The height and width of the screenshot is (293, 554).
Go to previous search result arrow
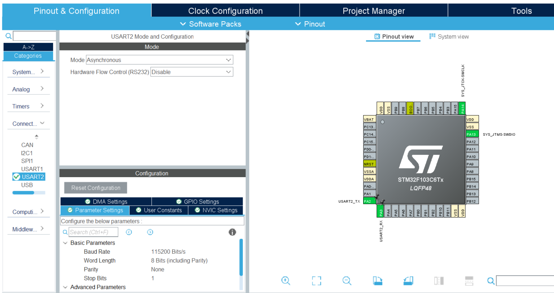tap(129, 232)
